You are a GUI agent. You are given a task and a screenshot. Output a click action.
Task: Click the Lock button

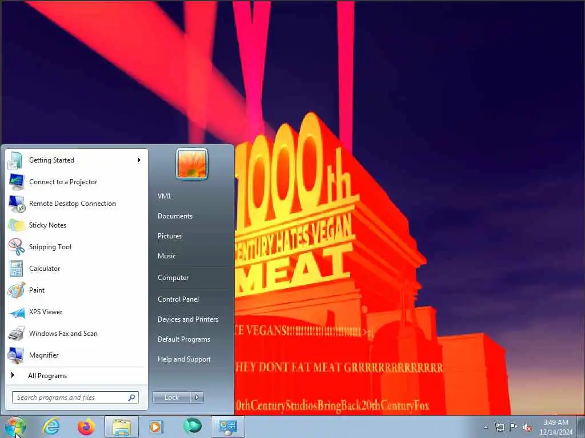pyautogui.click(x=171, y=398)
